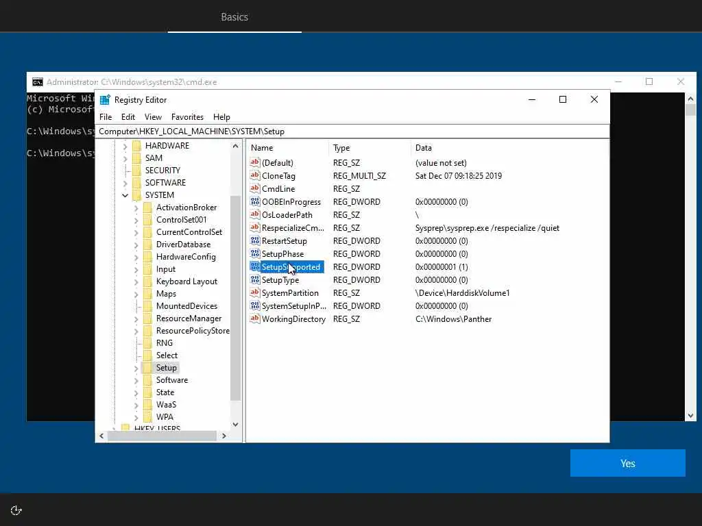This screenshot has height=526, width=702.
Task: Select the MountedDevices key
Action: (186, 306)
